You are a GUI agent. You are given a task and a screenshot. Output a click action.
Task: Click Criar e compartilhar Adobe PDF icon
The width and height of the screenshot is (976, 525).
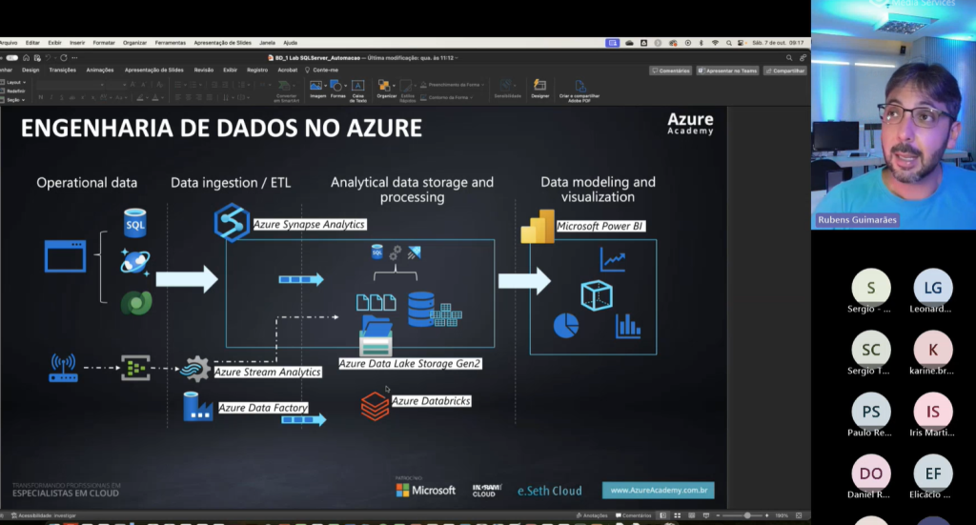point(579,87)
